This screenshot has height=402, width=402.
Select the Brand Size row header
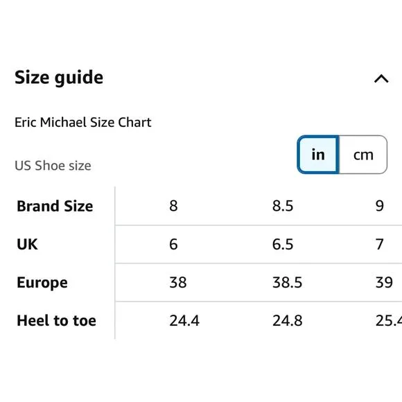tap(55, 206)
